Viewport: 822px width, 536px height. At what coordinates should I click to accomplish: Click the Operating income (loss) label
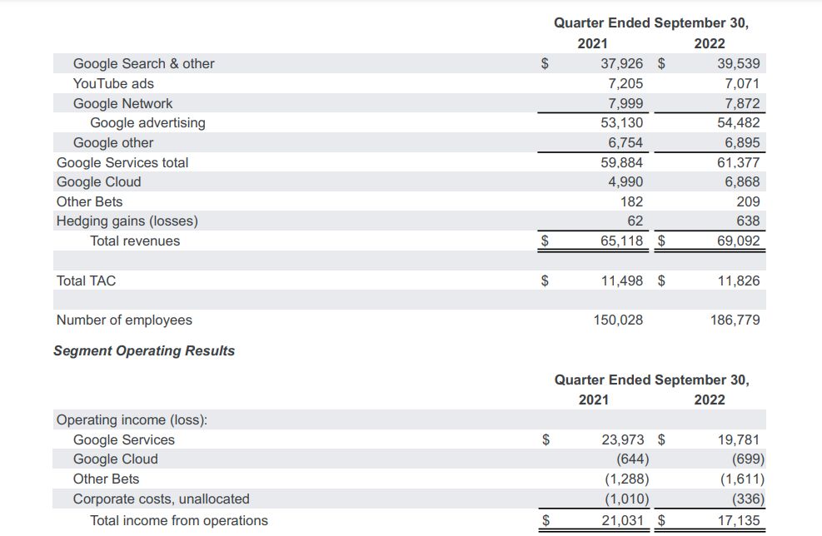coord(132,419)
